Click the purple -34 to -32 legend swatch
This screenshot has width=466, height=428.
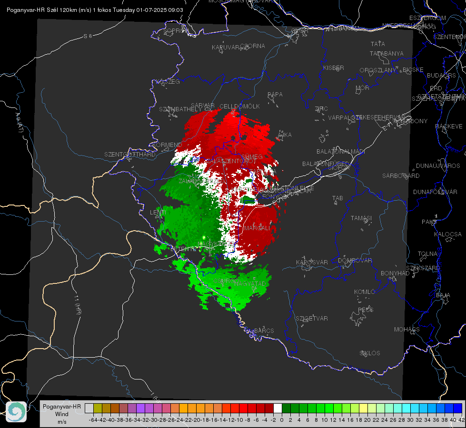(140, 408)
